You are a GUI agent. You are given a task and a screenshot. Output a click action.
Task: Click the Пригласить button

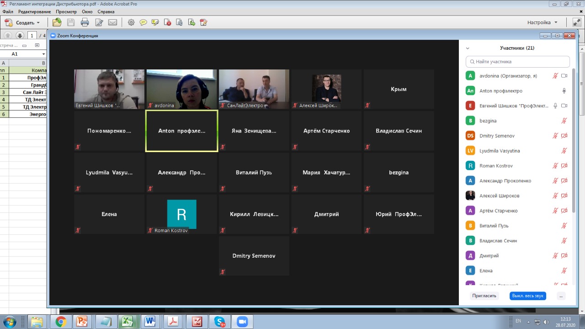point(484,296)
